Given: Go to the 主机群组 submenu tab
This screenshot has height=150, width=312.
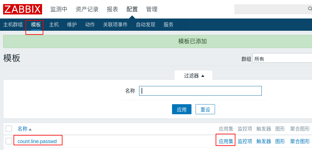Looking at the screenshot, I should pyautogui.click(x=13, y=25).
